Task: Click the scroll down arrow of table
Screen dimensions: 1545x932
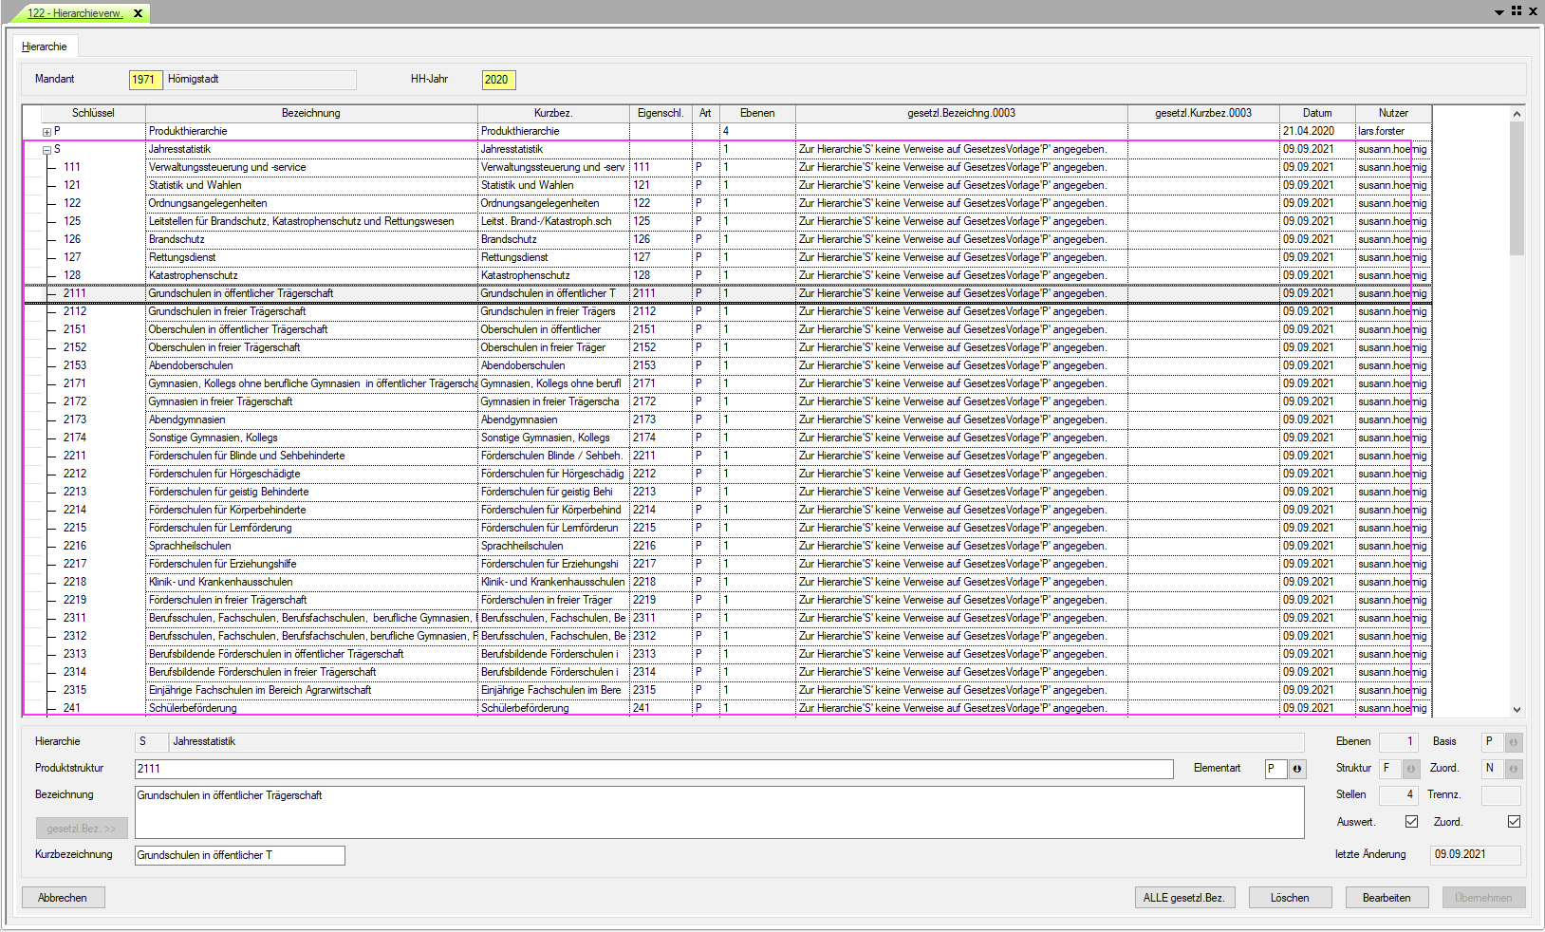Action: 1517,709
